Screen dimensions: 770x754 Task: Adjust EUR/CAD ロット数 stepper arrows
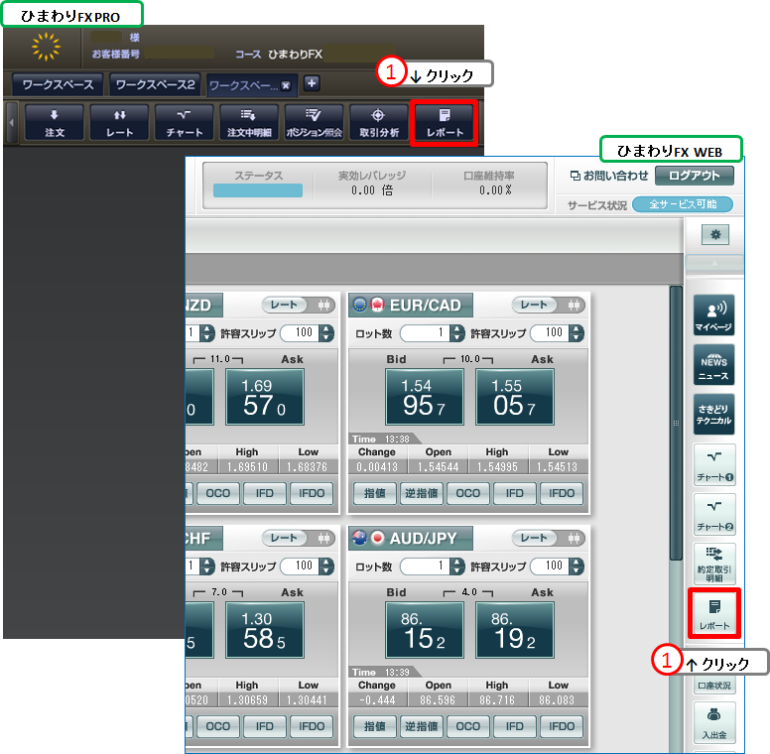457,333
